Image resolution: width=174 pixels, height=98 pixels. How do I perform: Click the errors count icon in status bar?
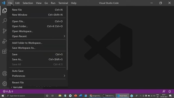point(5,91)
